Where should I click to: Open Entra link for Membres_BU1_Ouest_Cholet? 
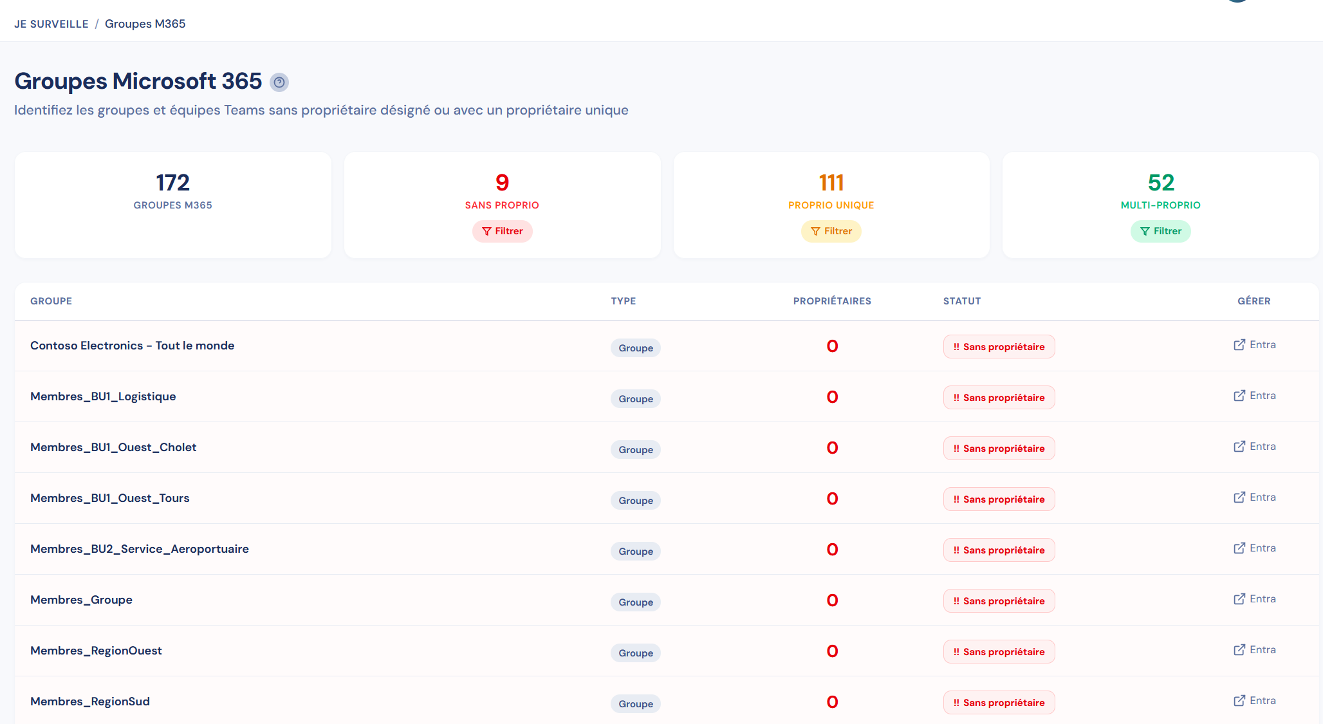(1255, 447)
